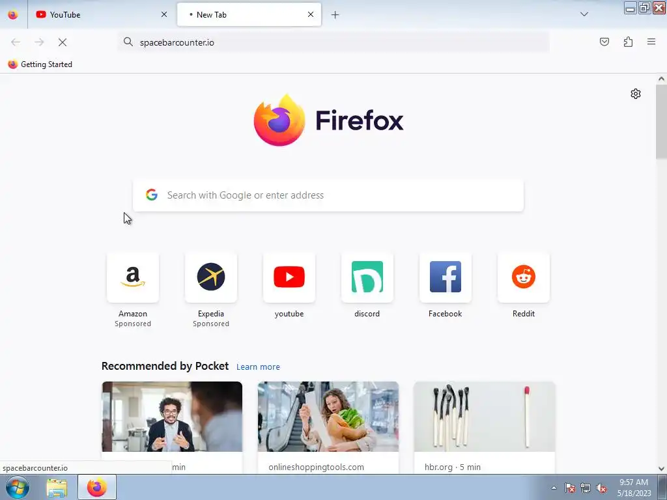Go back one page
Screen dimensions: 667x500
[x=16, y=42]
